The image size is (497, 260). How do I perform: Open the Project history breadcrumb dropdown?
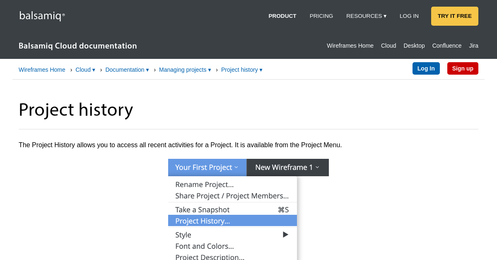coord(241,70)
